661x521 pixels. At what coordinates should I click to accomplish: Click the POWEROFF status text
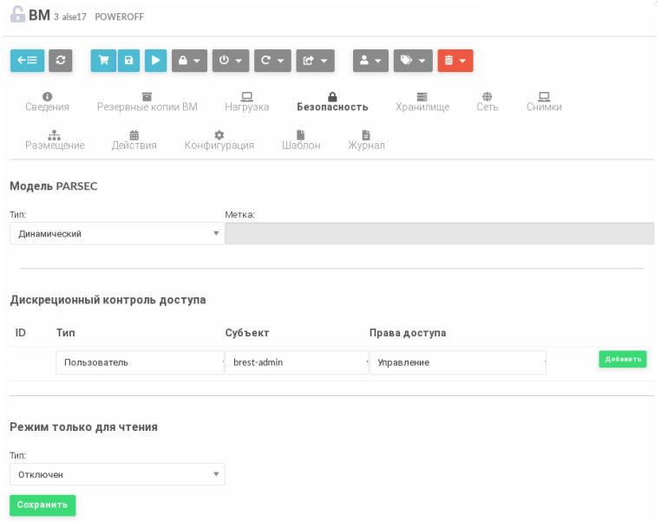pos(120,16)
